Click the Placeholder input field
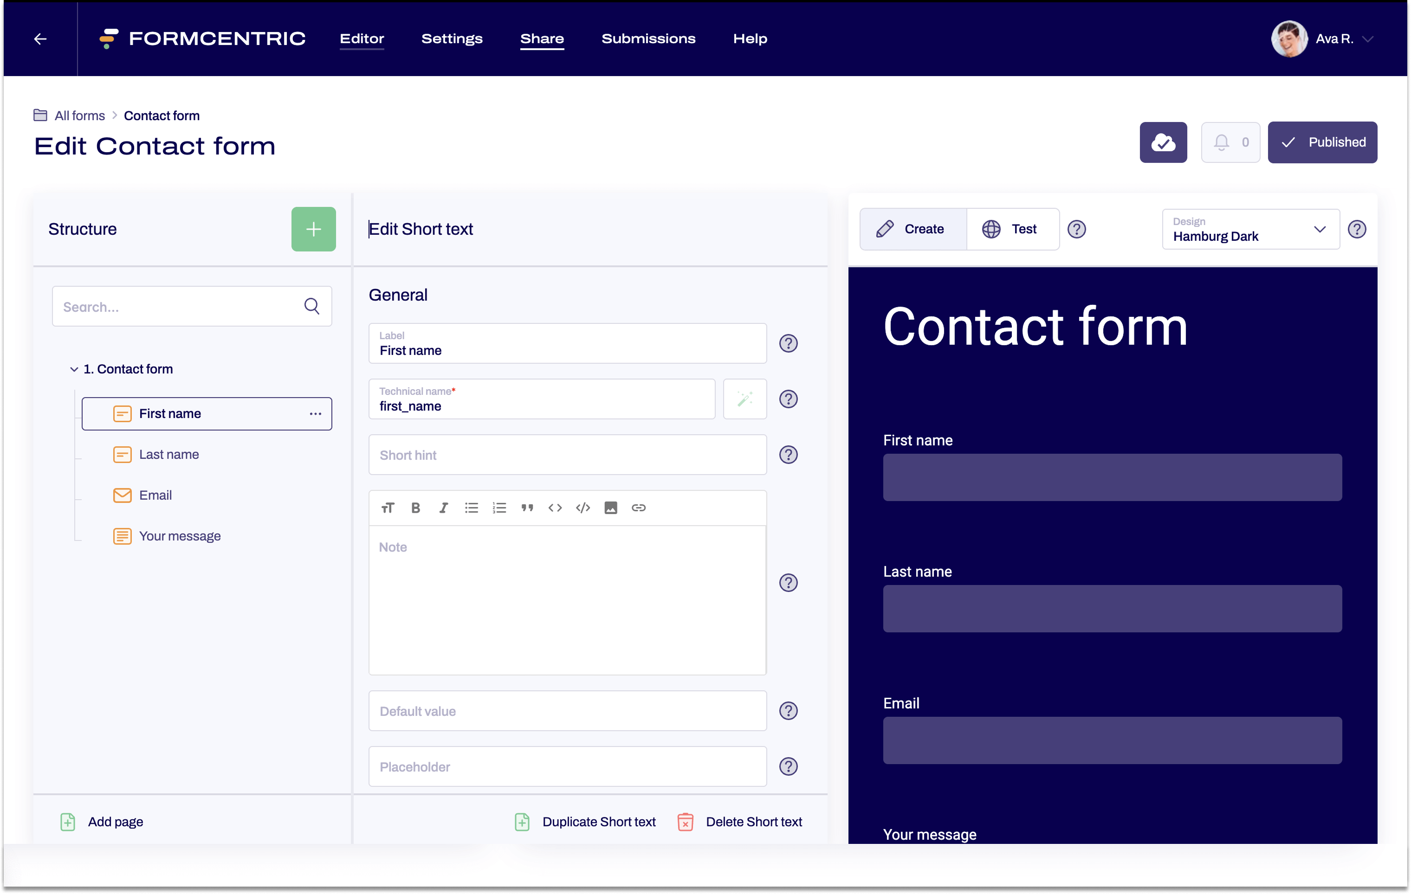Viewport: 1411px width, 894px height. [567, 766]
